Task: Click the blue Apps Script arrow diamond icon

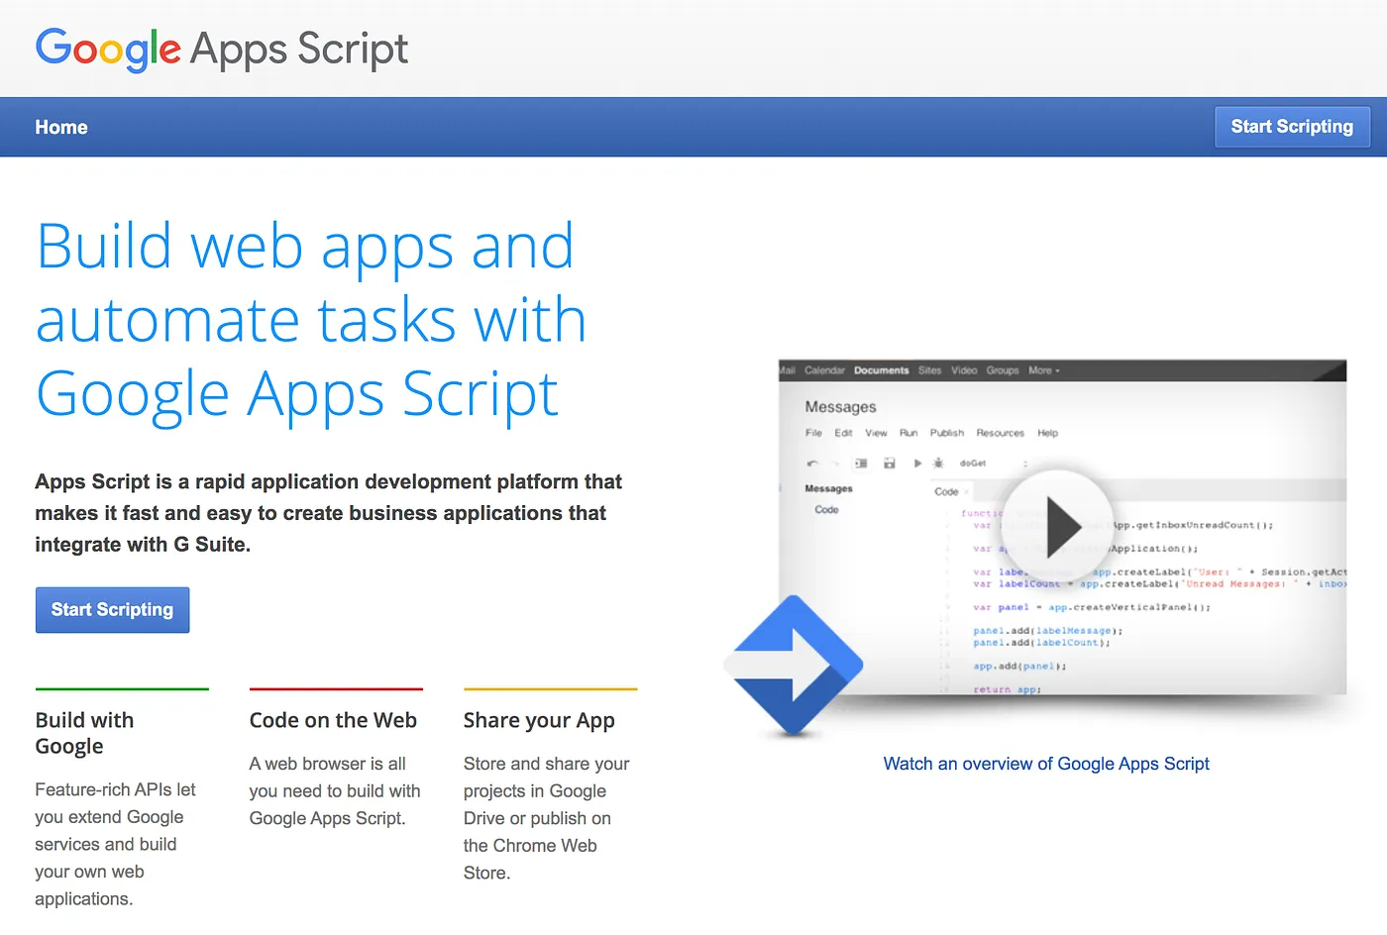Action: [x=794, y=665]
